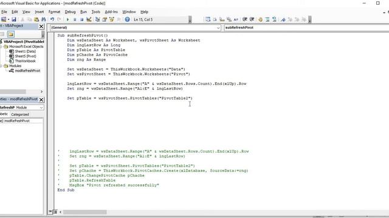Screen dimensions: 389x218
Task: Select ThisWorkbook in the project tree
Action: [x=25, y=61]
